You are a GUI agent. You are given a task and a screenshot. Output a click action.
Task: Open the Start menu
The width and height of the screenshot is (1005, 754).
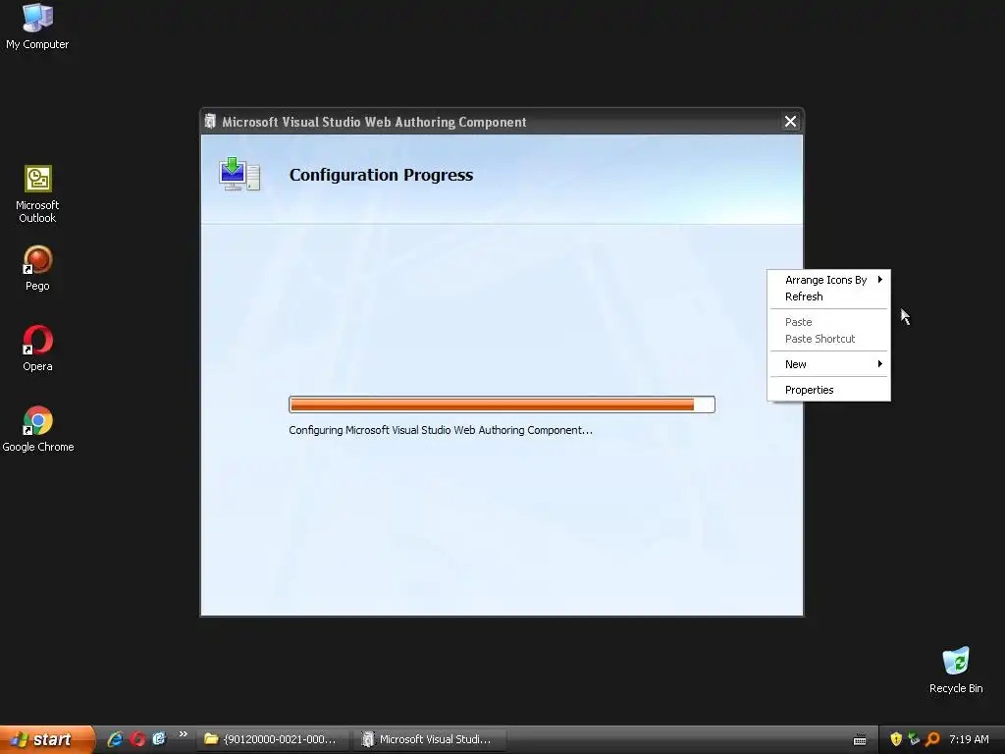47,739
